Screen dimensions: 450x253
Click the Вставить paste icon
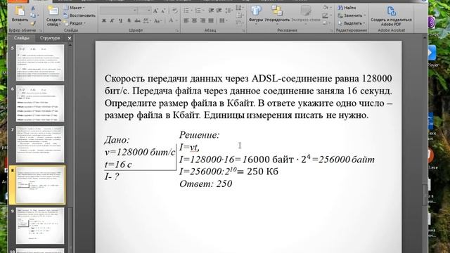(20, 11)
